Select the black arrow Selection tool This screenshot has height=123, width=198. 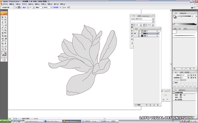(x=2, y=17)
